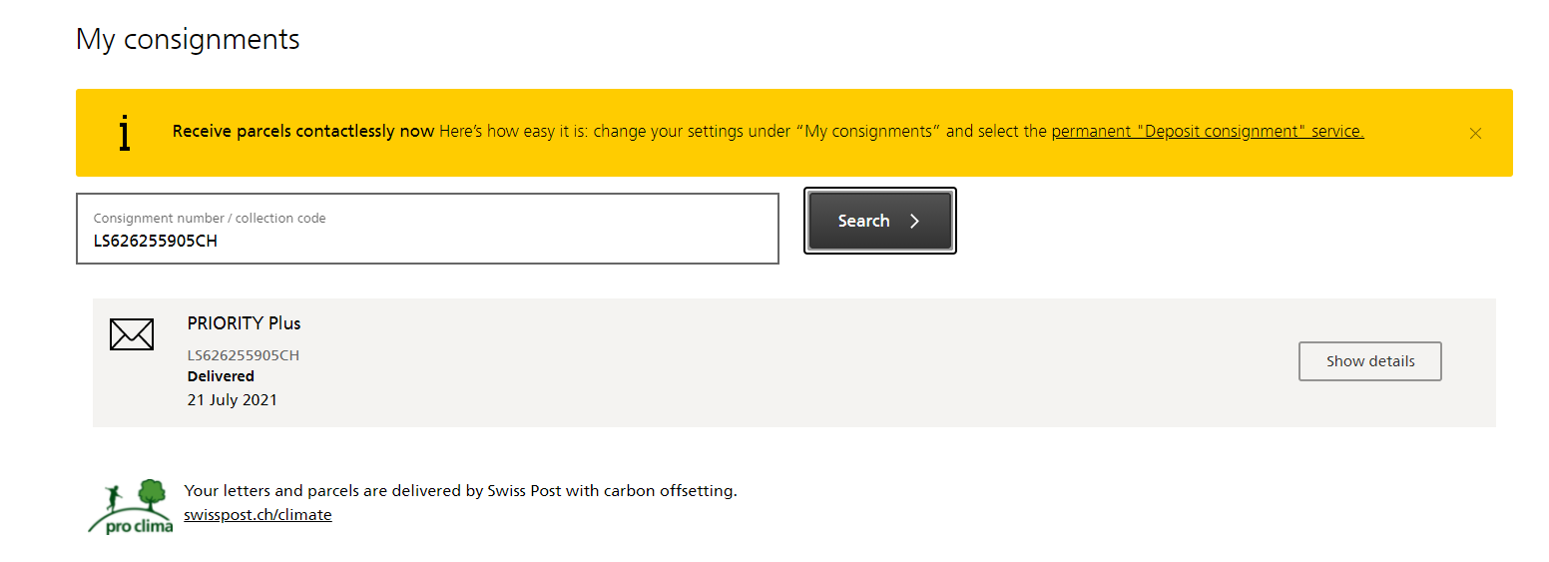Click the "Consignment number / collection code" label
Image resolution: width=1549 pixels, height=562 pixels.
pos(210,218)
